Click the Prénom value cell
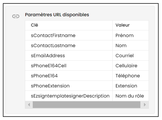Viewport: 162px width, 120px height. click(131, 35)
